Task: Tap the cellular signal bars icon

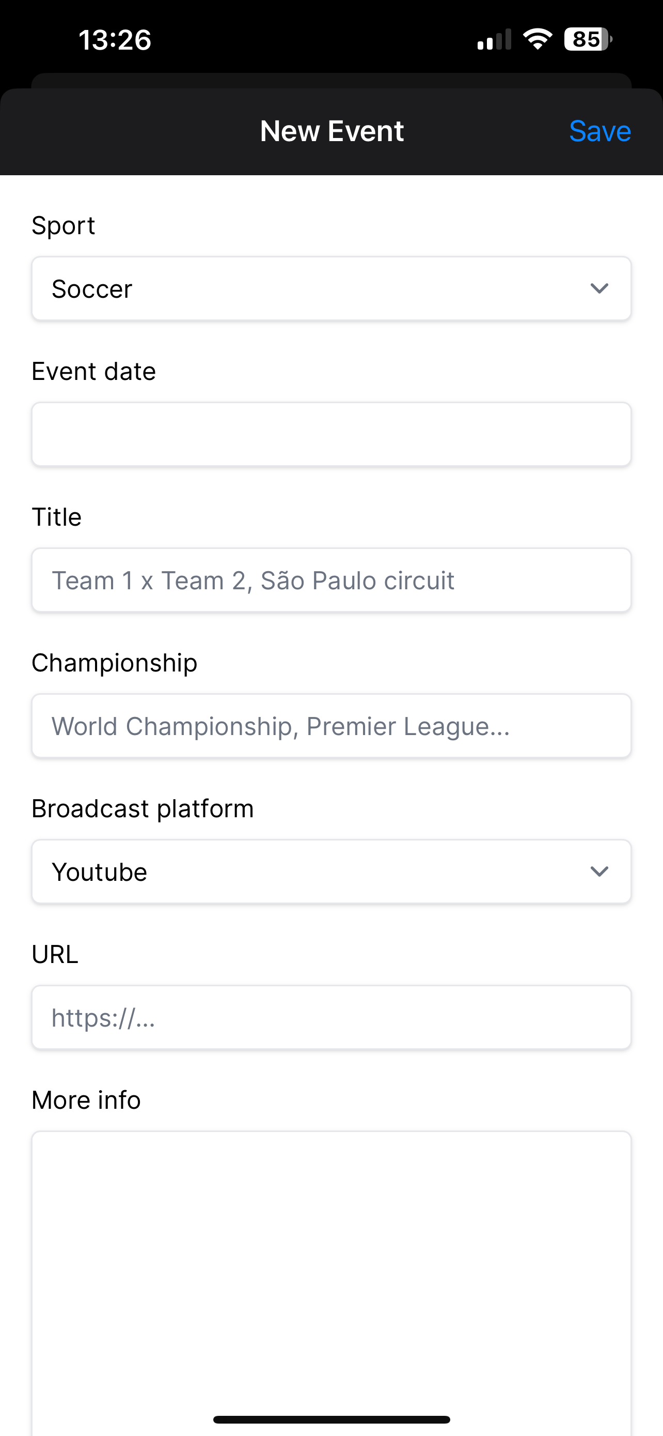Action: click(494, 40)
